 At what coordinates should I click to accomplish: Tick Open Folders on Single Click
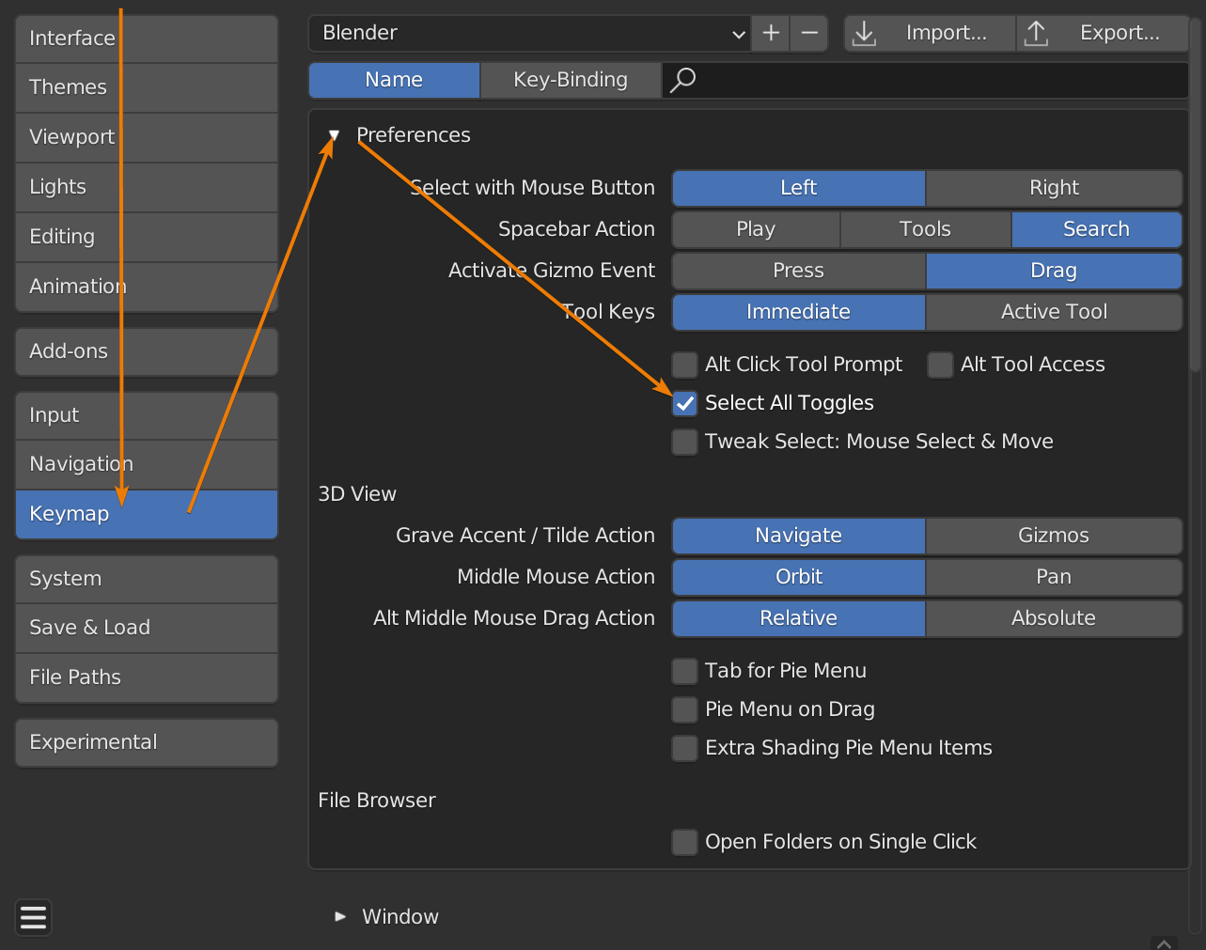point(685,842)
